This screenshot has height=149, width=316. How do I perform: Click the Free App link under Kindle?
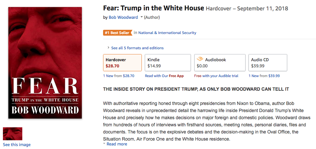pos(176,76)
